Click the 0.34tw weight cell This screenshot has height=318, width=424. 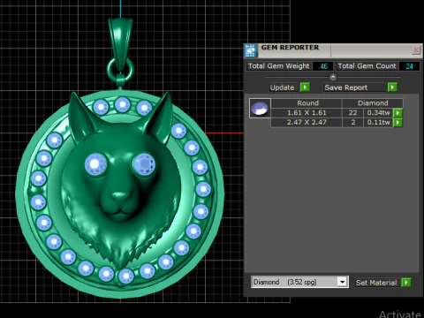pos(378,112)
